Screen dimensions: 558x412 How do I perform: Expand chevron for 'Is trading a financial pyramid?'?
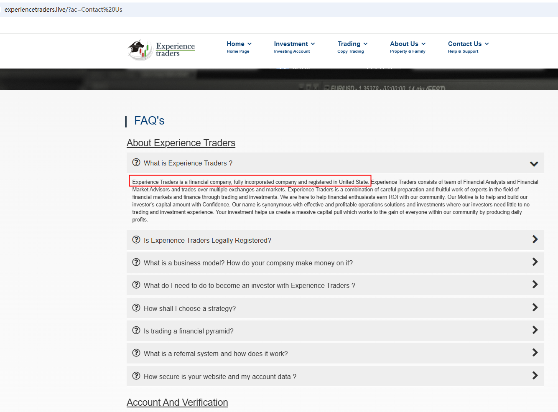(535, 330)
